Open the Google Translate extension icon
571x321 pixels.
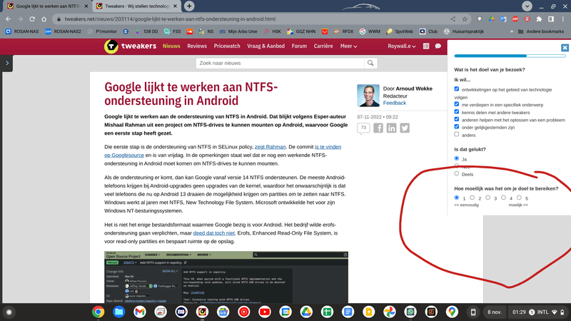pos(503,19)
